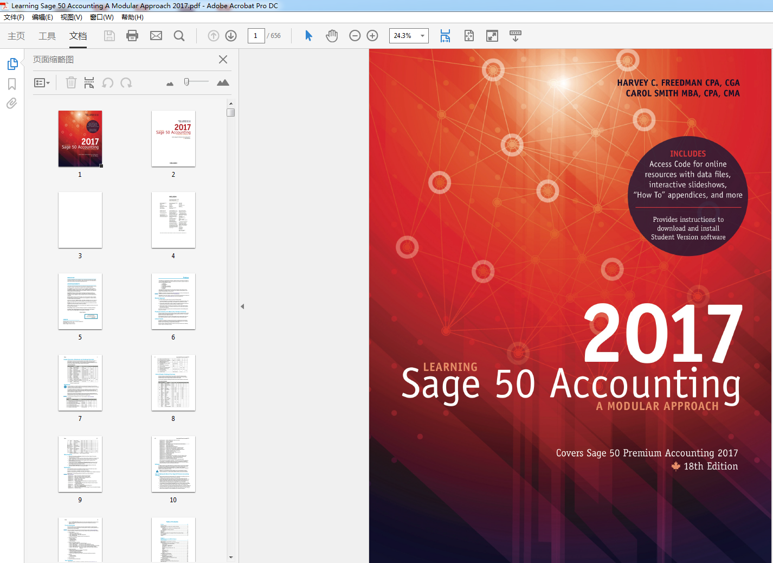Screen dimensions: 773x563
Task: Open the bookmarks panel icon
Action: pyautogui.click(x=12, y=84)
